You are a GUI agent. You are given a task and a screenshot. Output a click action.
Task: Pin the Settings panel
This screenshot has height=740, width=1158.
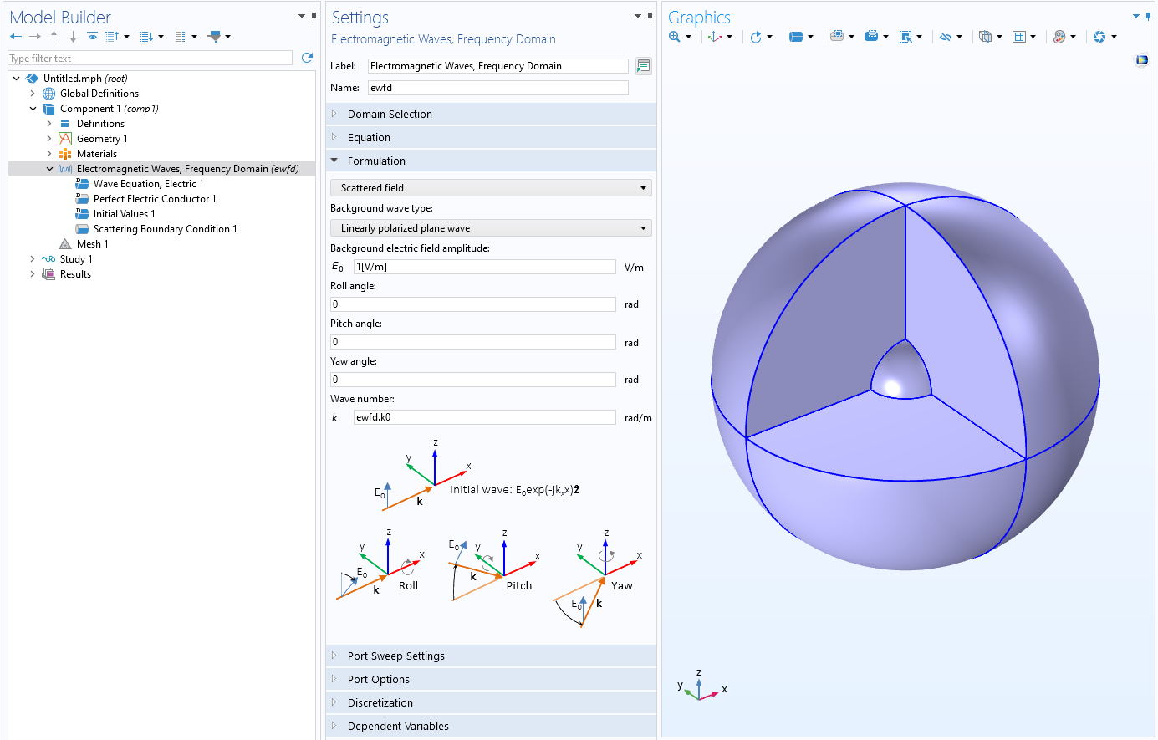point(650,16)
